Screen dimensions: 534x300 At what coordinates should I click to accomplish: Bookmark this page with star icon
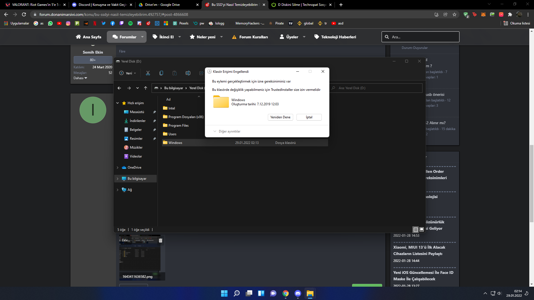[x=454, y=14]
